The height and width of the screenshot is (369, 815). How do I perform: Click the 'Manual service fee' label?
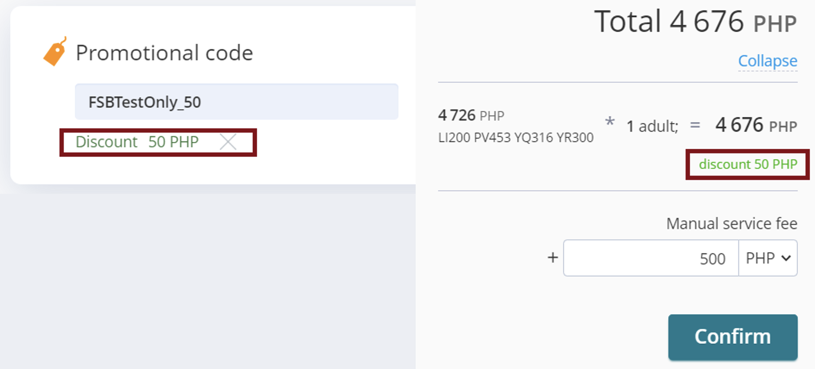tap(732, 224)
